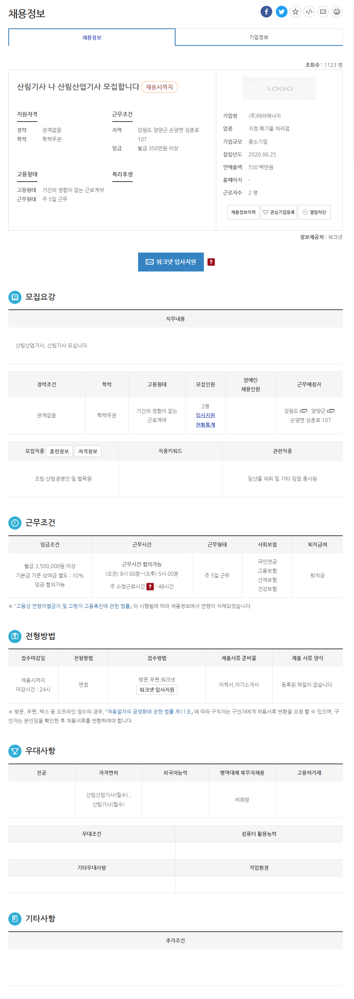The image size is (354, 999).
Task: Toggle 관심기업등록 heart button
Action: pyautogui.click(x=279, y=212)
